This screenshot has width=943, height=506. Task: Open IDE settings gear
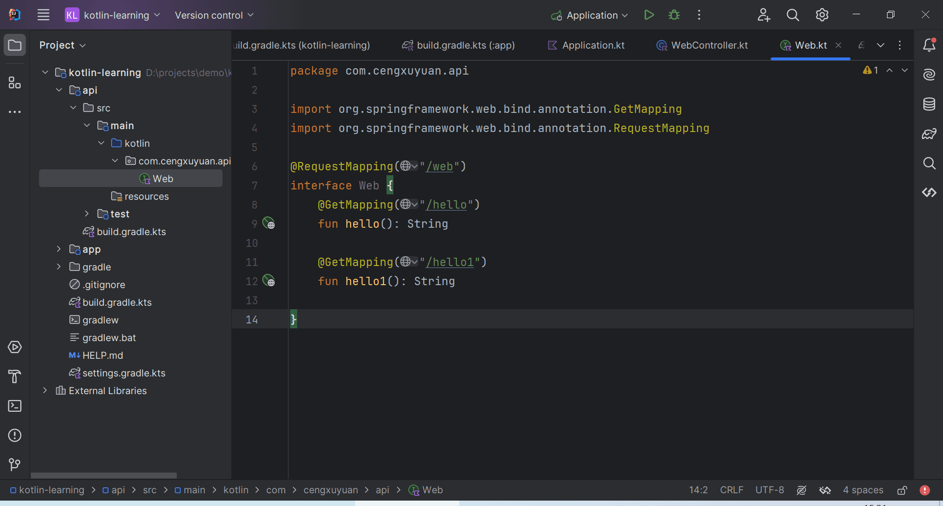point(822,15)
